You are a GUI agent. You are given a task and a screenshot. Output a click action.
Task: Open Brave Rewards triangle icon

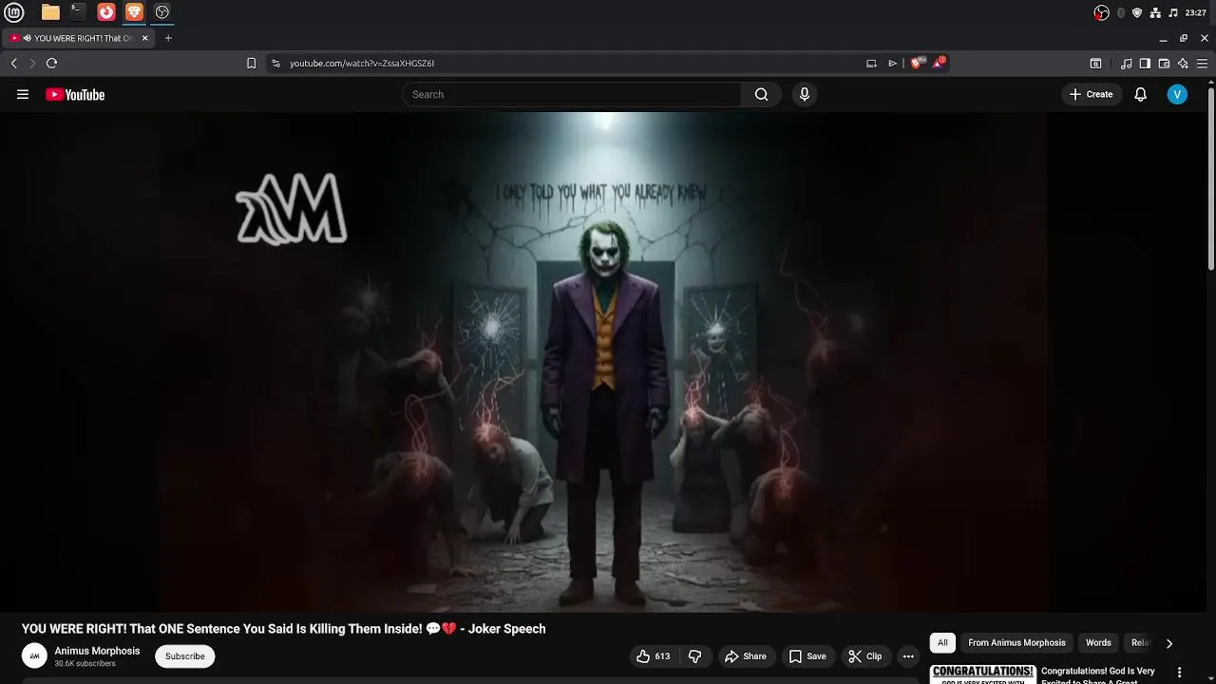coord(939,62)
